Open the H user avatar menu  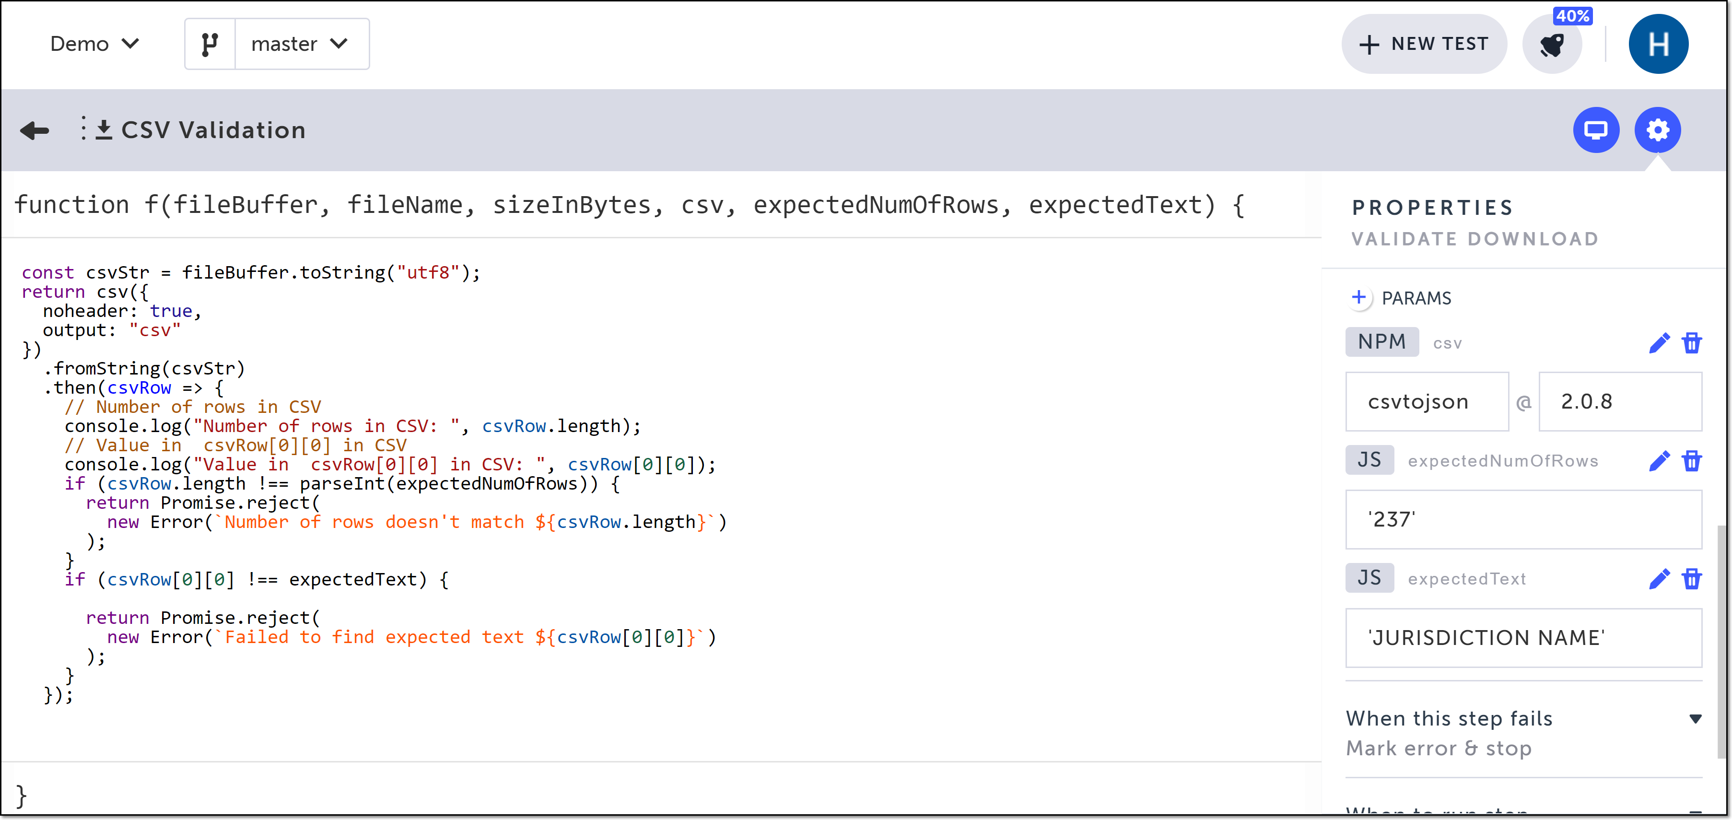1658,45
